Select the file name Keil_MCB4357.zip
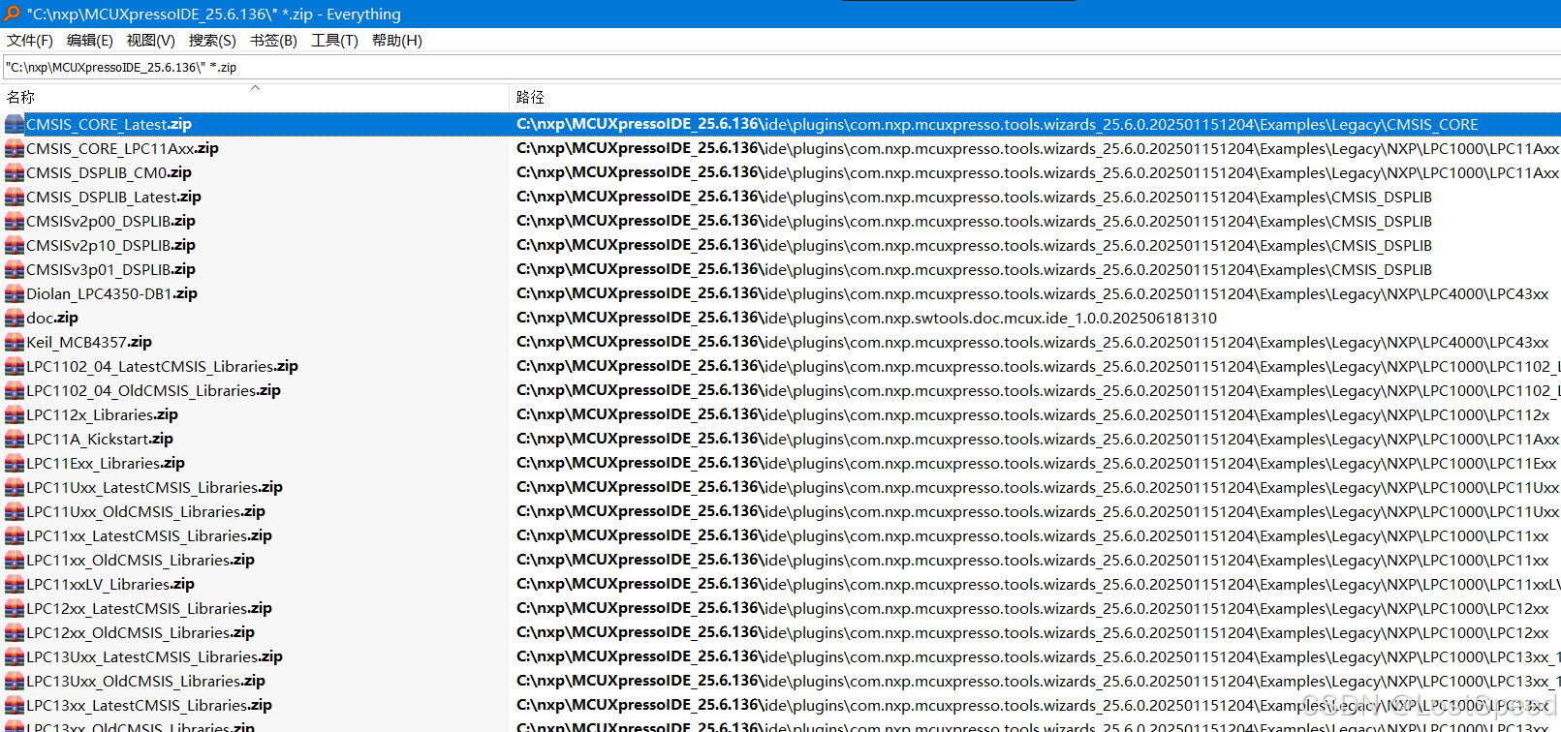Image resolution: width=1561 pixels, height=732 pixels. tap(89, 343)
